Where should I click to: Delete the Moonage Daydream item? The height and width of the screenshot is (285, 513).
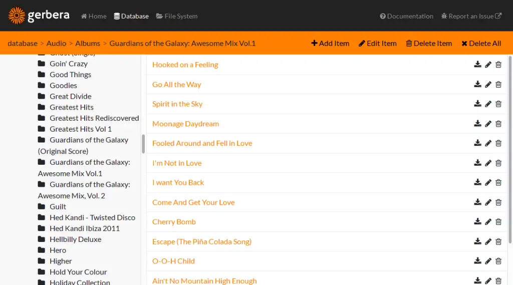click(498, 124)
